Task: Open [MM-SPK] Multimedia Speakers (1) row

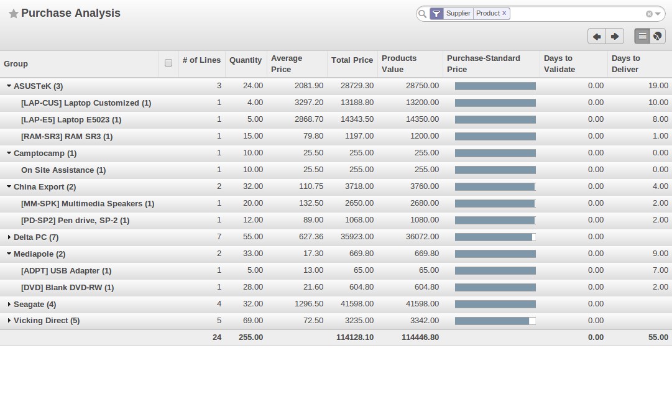Action: pyautogui.click(x=336, y=204)
